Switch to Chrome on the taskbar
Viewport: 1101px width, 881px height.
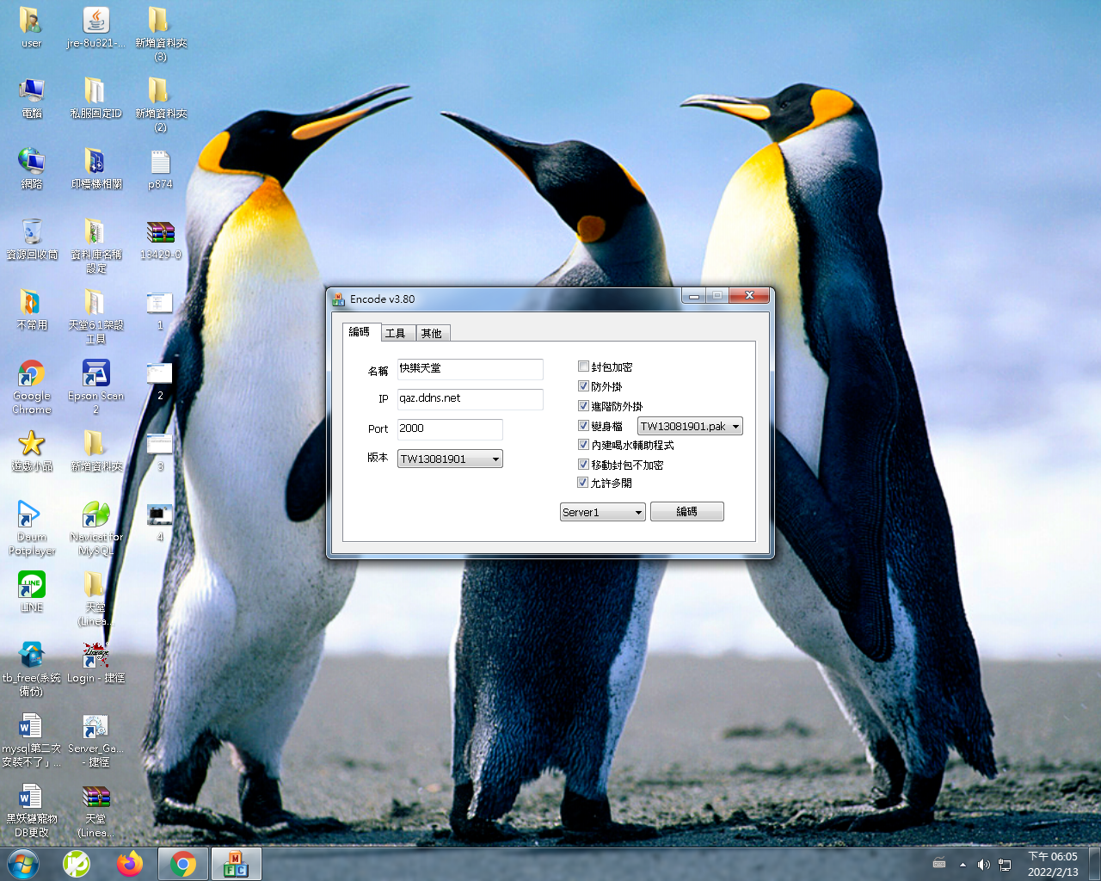pyautogui.click(x=182, y=863)
